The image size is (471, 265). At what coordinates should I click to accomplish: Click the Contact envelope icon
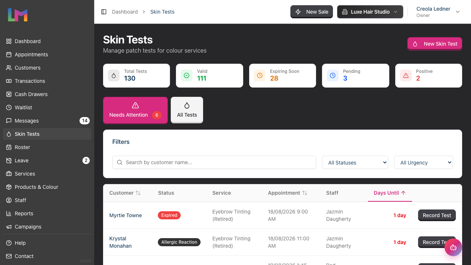coord(9,256)
